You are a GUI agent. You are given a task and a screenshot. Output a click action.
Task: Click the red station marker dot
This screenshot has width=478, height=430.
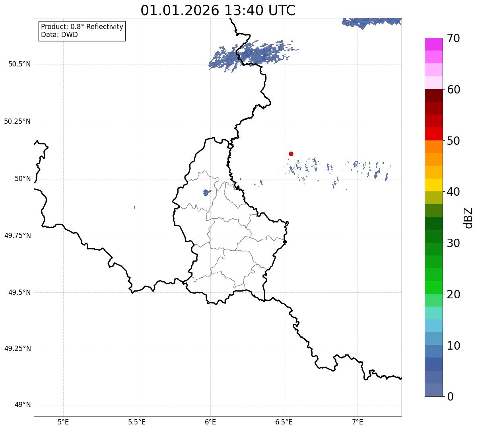click(291, 154)
